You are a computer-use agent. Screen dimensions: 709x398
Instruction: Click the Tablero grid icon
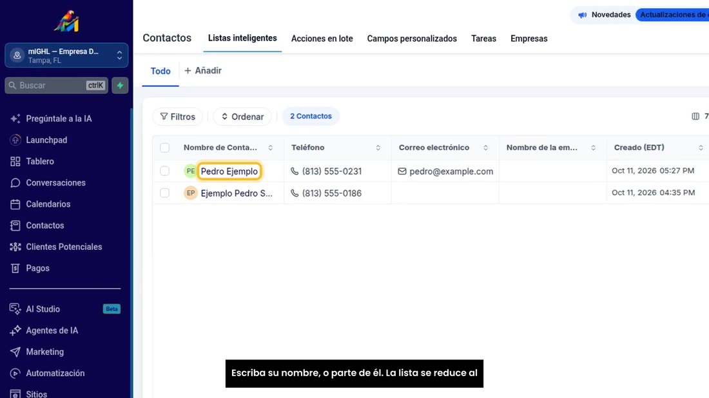click(x=15, y=161)
